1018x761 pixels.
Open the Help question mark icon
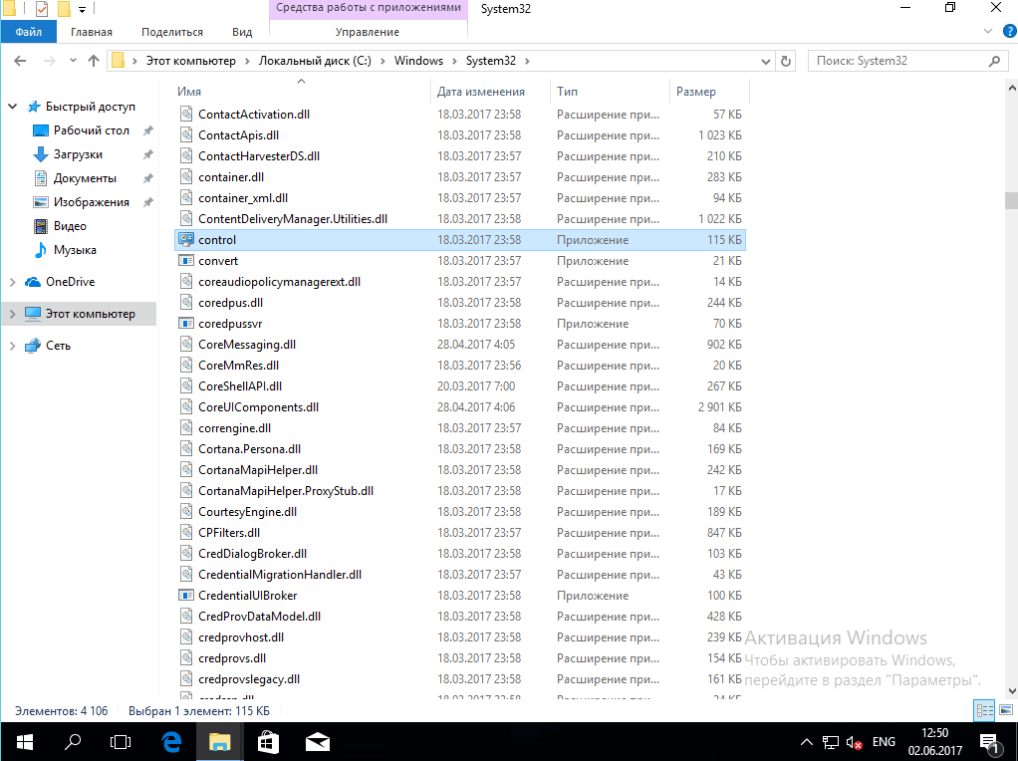1005,33
